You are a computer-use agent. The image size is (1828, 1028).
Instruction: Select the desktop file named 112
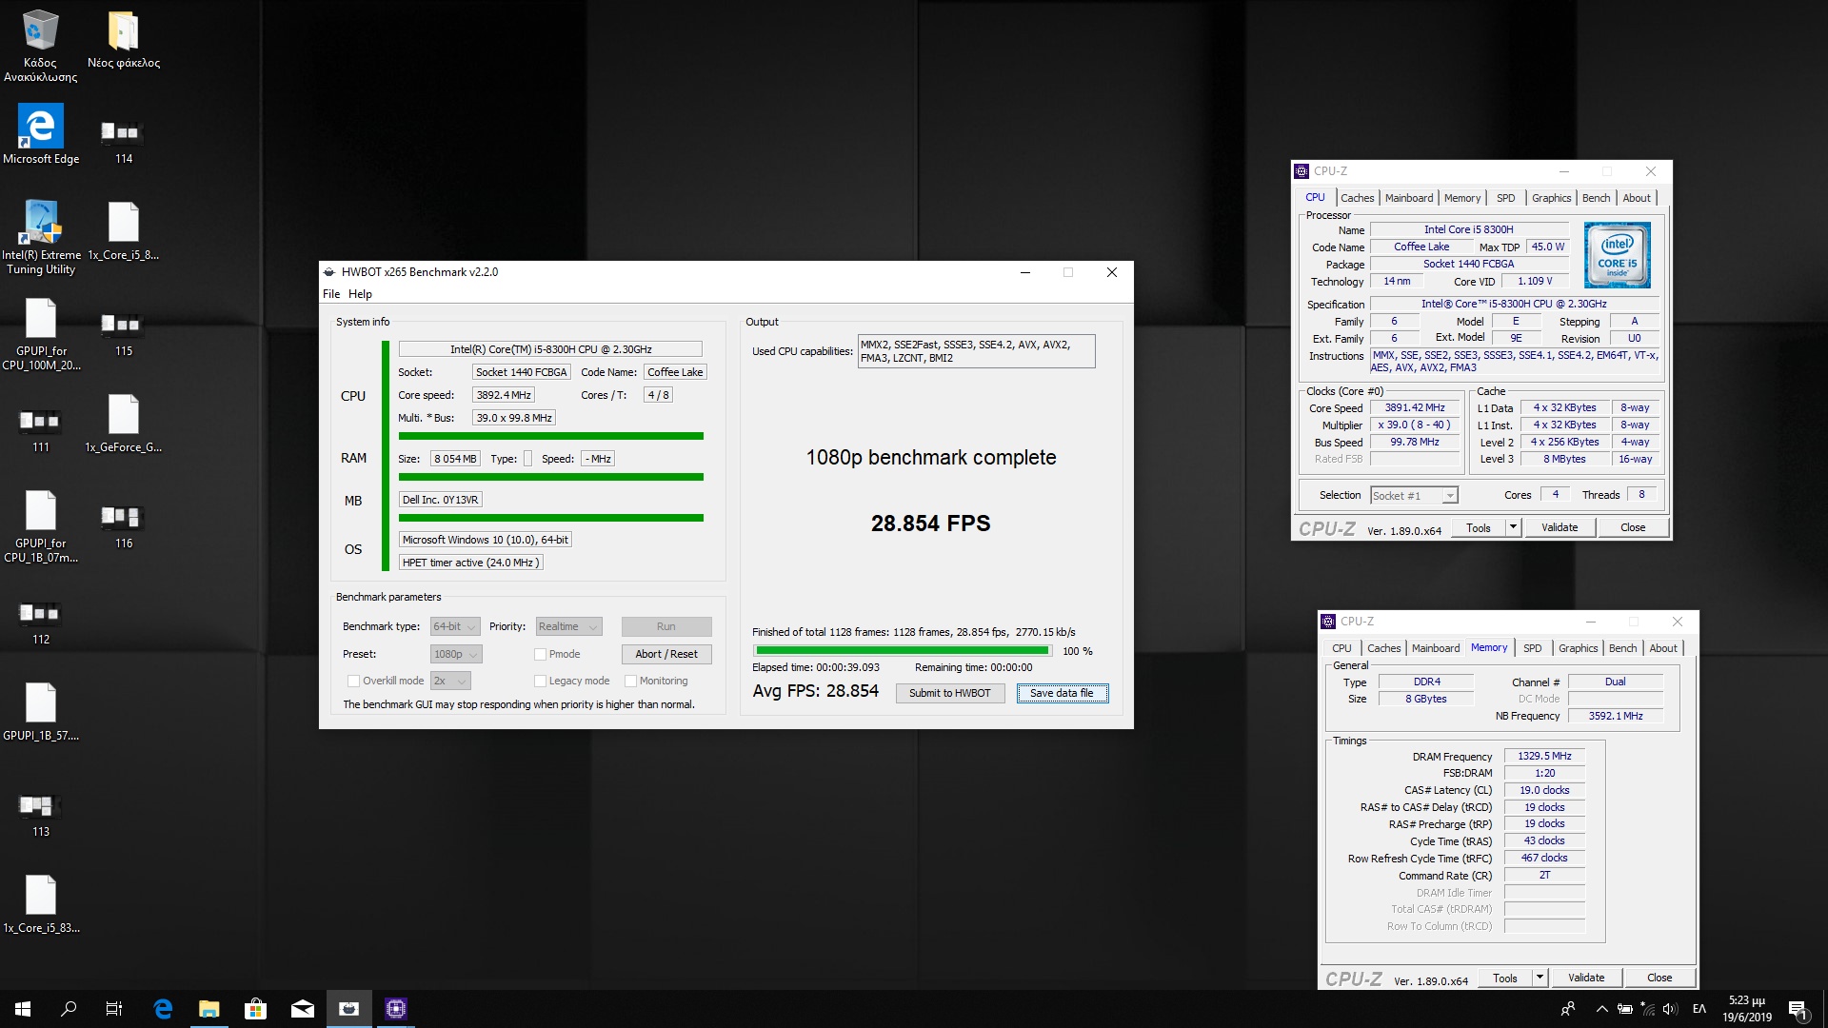(x=40, y=622)
